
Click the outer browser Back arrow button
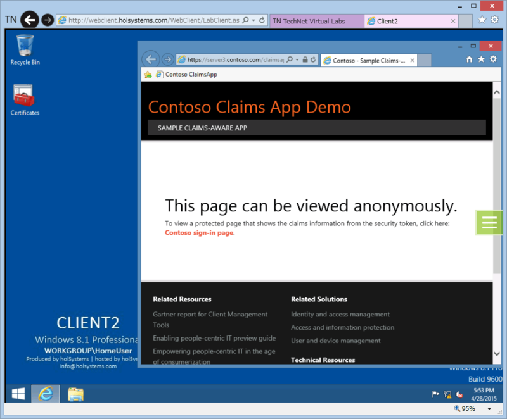pyautogui.click(x=30, y=20)
